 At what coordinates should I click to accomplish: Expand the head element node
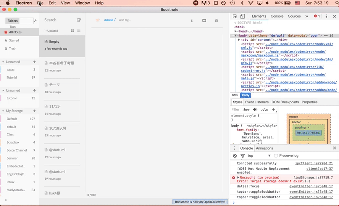[x=236, y=31]
